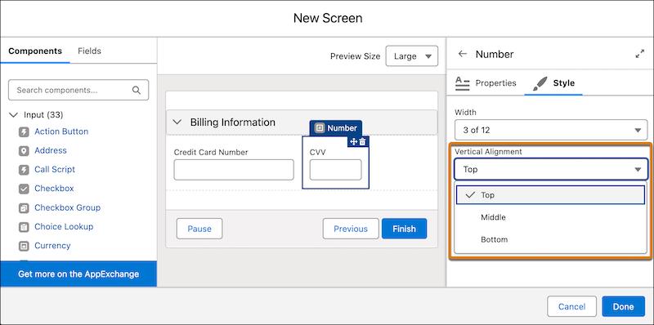This screenshot has height=325, width=654.
Task: Open the Width dropdown showing 3 of 12
Action: click(x=550, y=130)
